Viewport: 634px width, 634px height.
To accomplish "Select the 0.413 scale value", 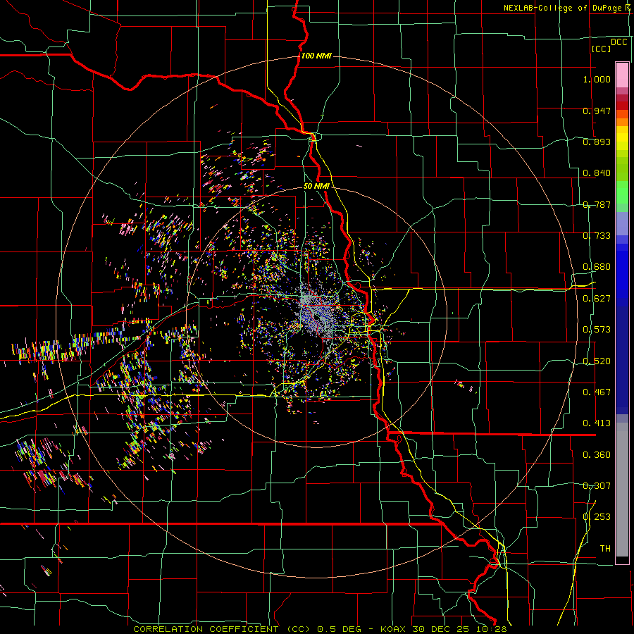I will (597, 423).
